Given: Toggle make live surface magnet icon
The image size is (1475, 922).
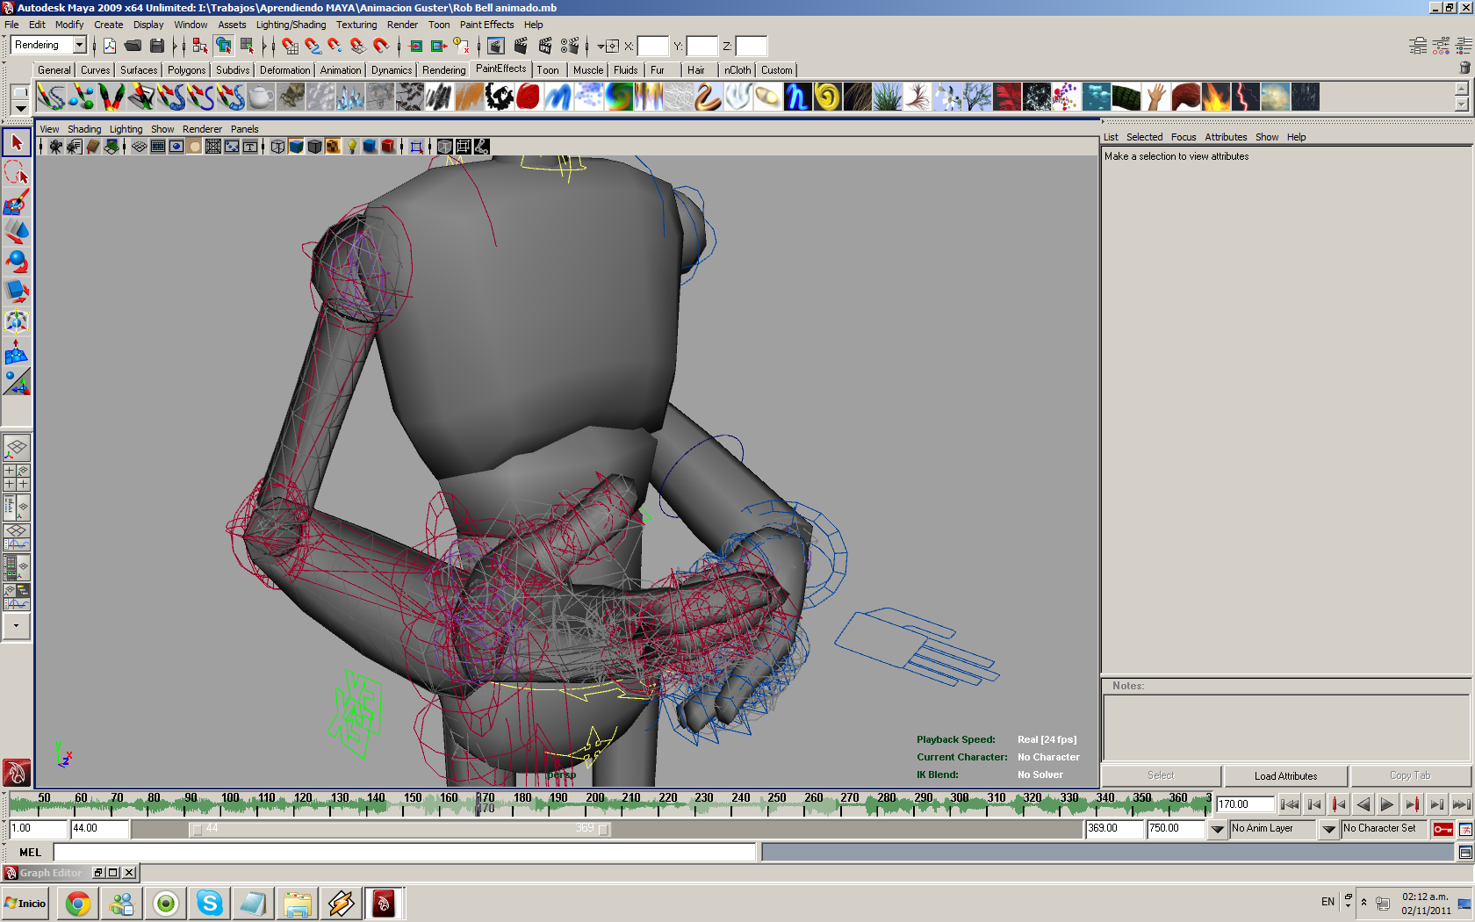Looking at the screenshot, I should (381, 46).
